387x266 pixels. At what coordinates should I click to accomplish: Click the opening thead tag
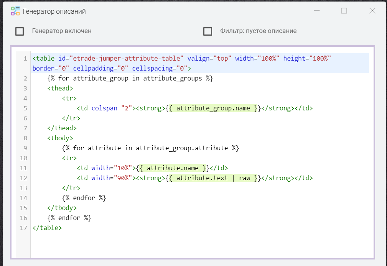(x=60, y=89)
